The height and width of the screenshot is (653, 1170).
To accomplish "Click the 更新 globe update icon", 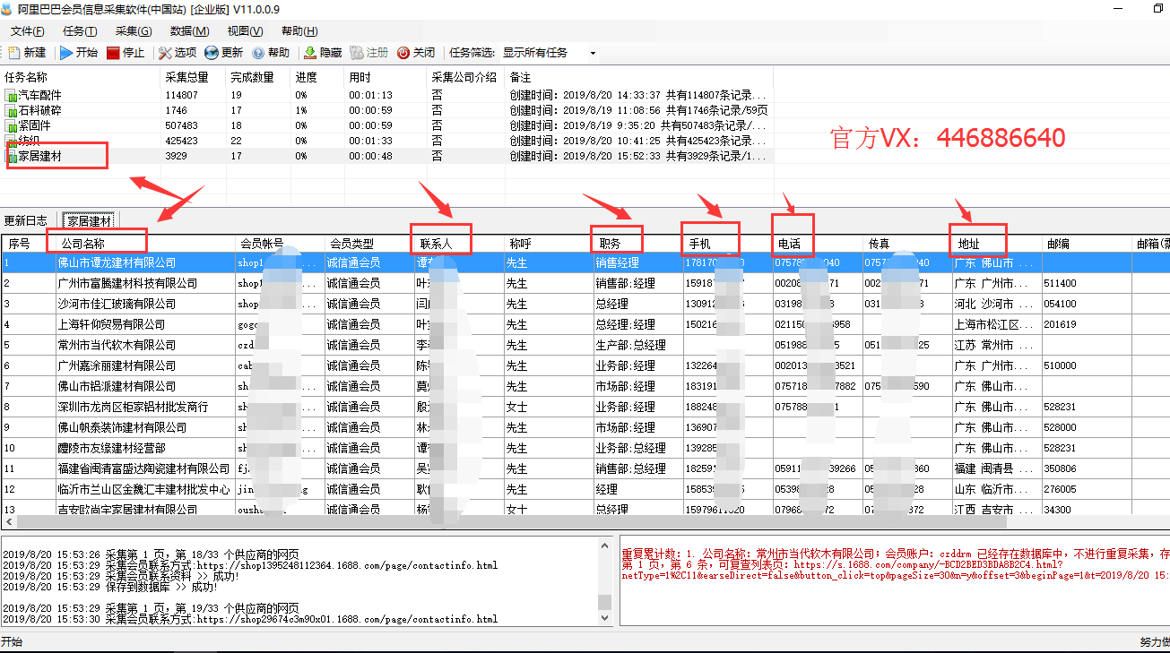I will point(212,53).
